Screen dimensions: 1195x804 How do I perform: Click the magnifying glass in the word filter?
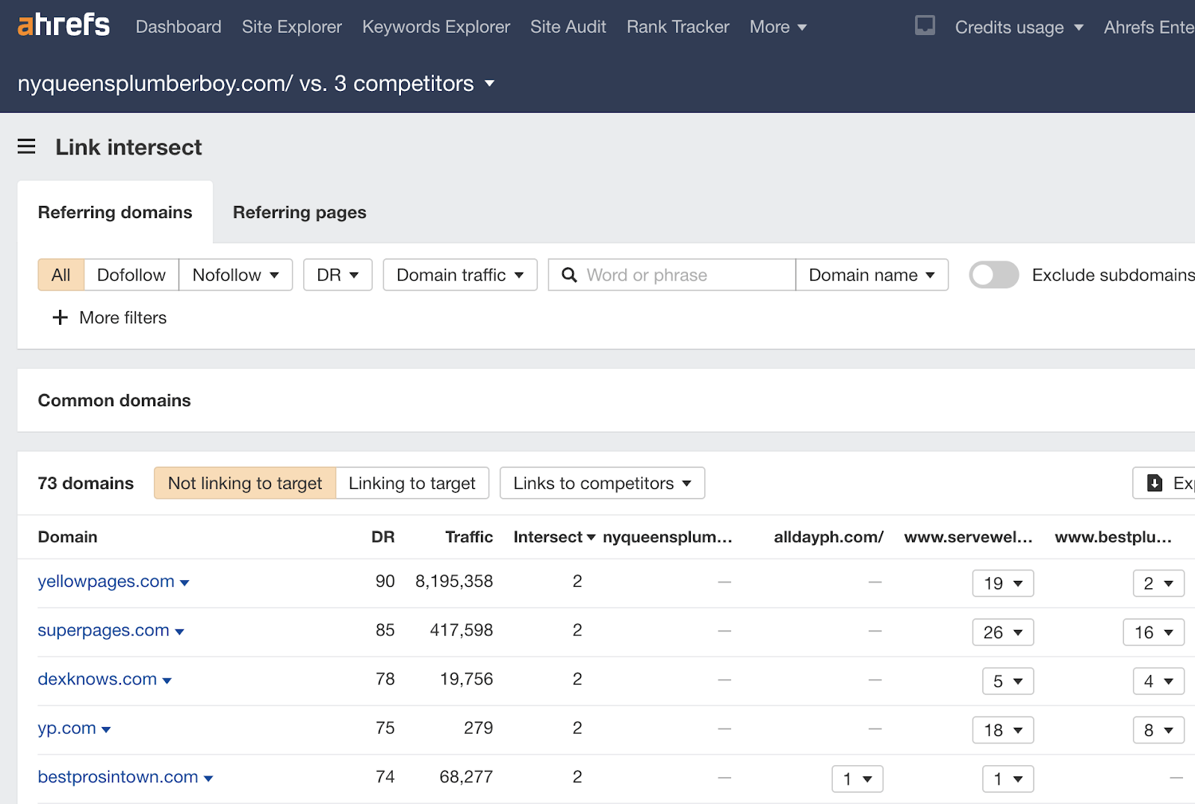tap(570, 275)
